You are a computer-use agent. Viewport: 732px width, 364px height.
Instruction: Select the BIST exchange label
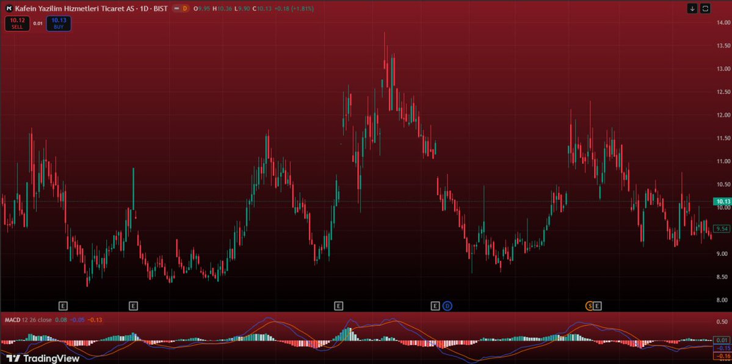(x=160, y=9)
